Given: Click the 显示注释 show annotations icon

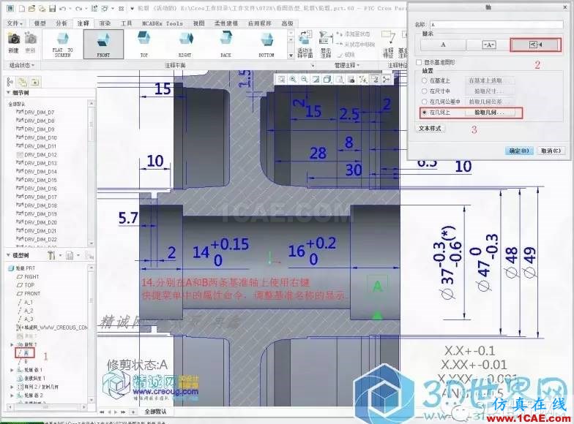Looking at the screenshot, I should point(325,44).
